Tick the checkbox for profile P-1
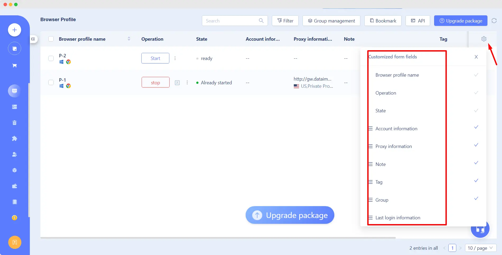This screenshot has height=255, width=502. coord(51,82)
